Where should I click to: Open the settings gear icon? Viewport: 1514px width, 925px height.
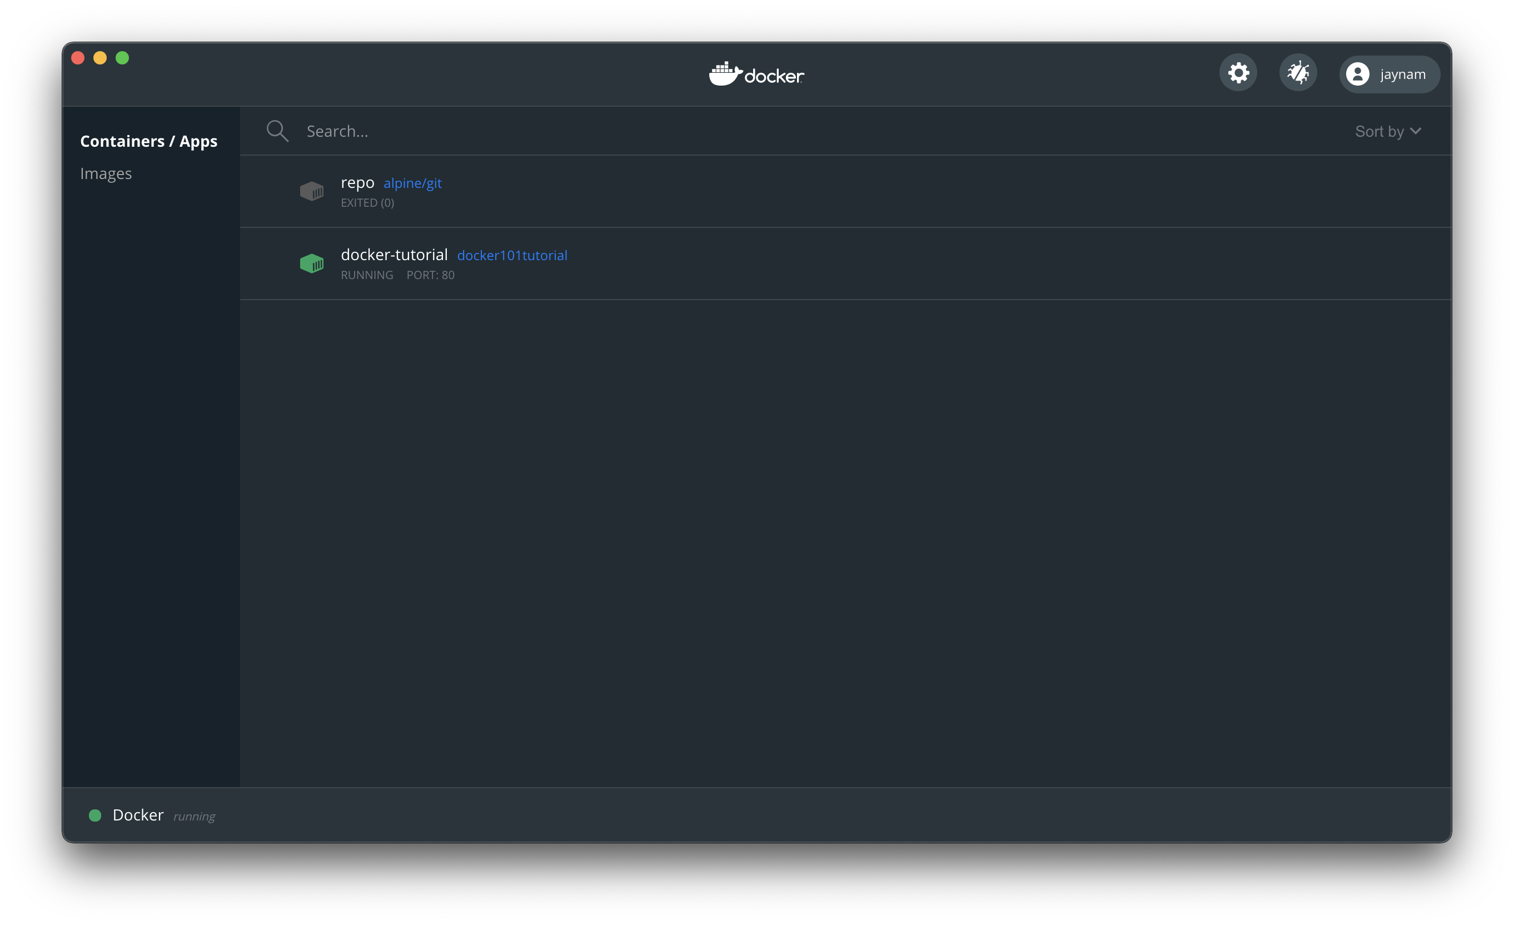1238,73
